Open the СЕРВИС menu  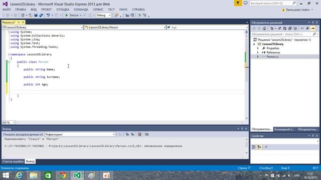click(x=98, y=9)
